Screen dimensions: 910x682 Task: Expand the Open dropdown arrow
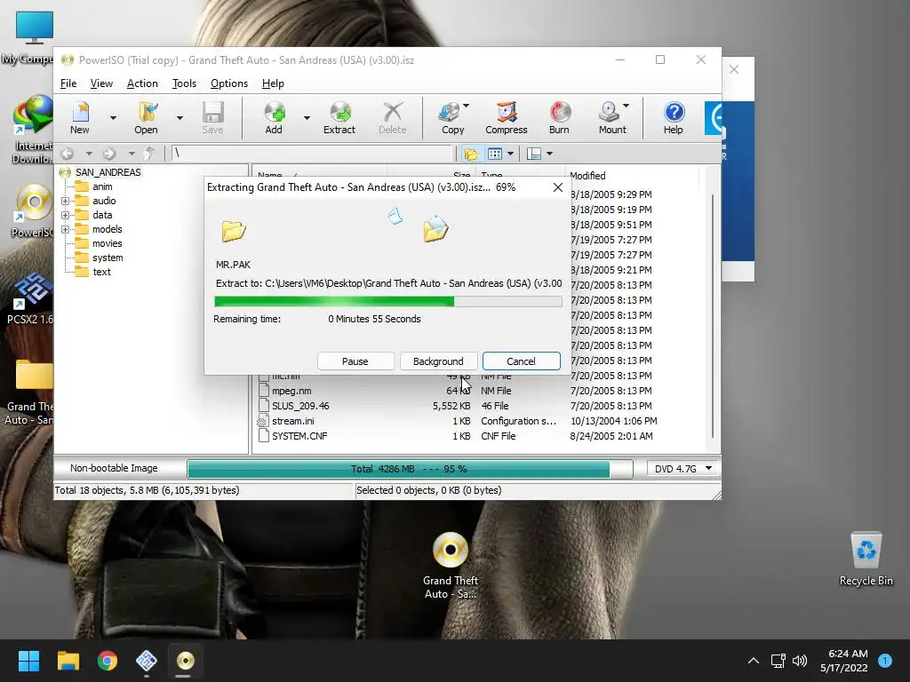pos(180,118)
